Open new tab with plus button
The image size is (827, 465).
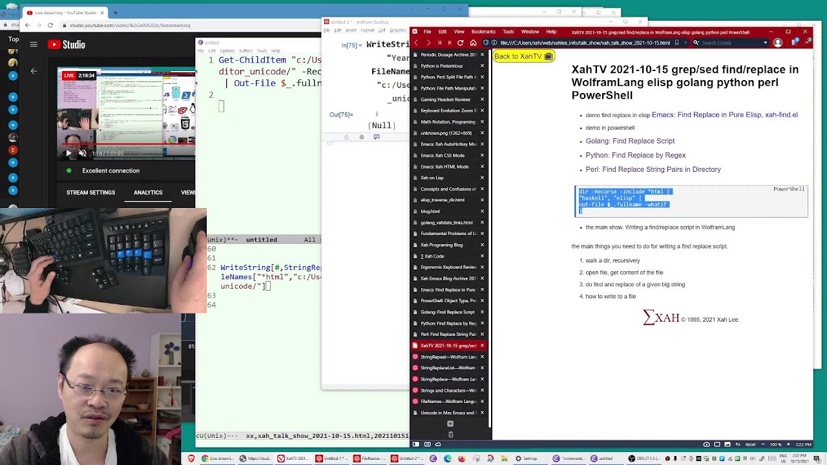(450, 424)
